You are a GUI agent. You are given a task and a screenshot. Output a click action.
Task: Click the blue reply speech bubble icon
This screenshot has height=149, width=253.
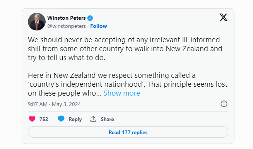[61, 119]
